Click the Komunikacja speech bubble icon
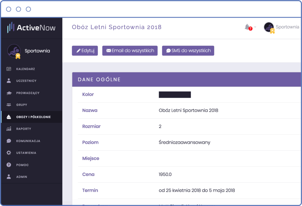302x206 pixels. [x=9, y=141]
